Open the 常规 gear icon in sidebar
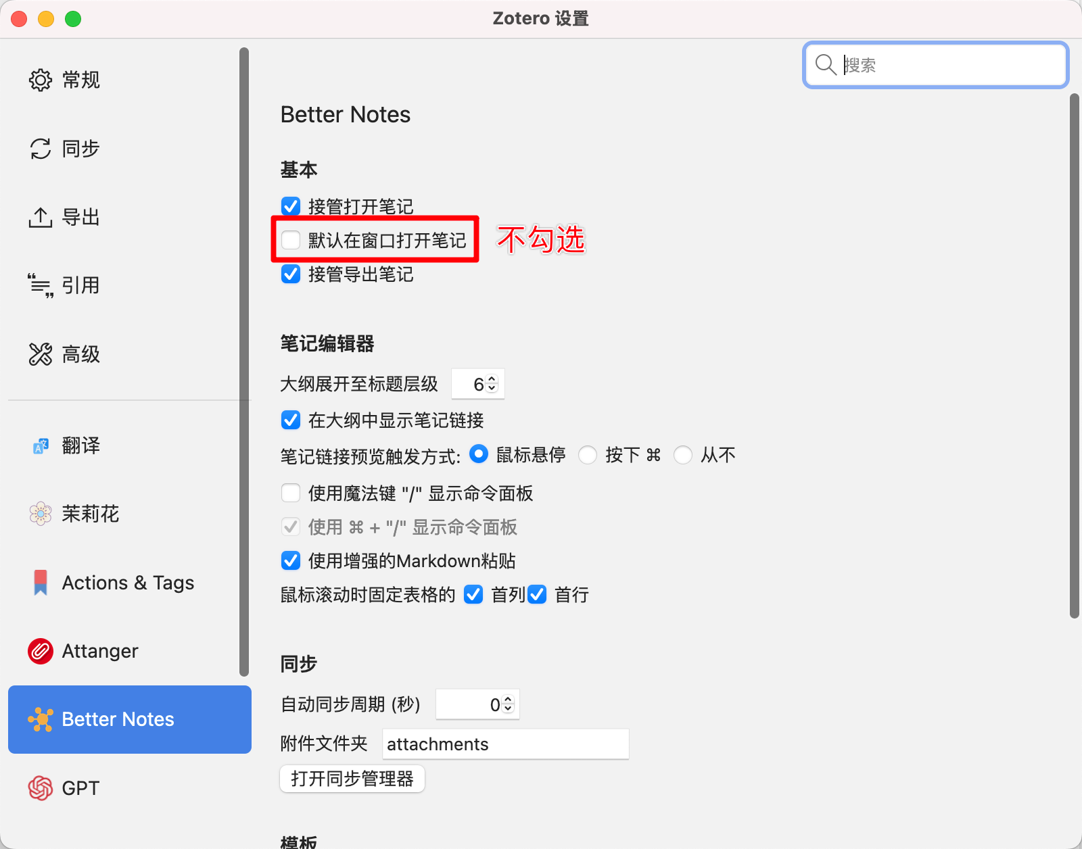The height and width of the screenshot is (849, 1082). (x=41, y=80)
